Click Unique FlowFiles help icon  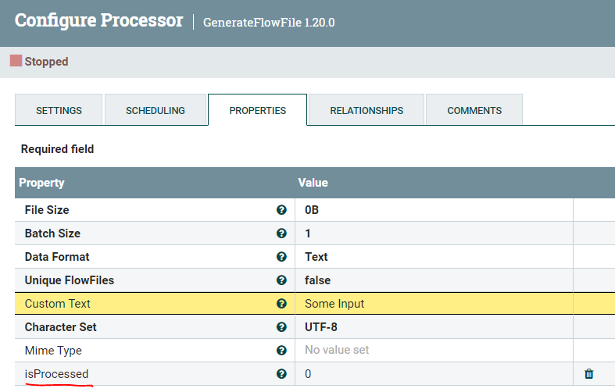(x=281, y=280)
